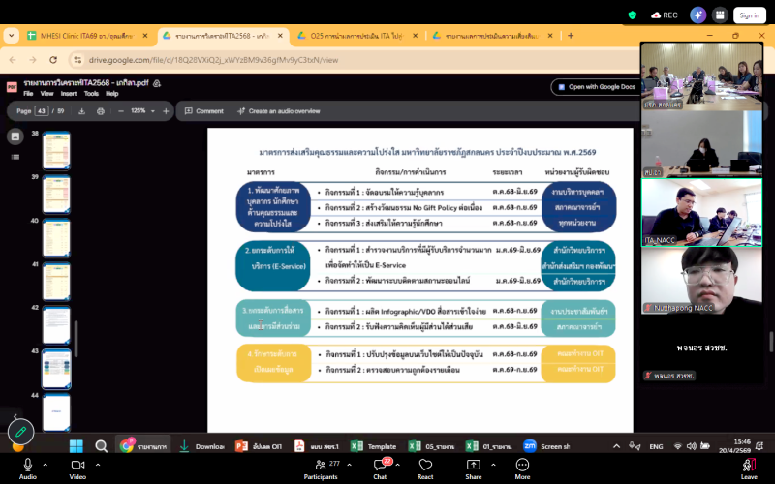The width and height of the screenshot is (775, 484).
Task: Click the green annotation pencil button
Action: point(21,432)
